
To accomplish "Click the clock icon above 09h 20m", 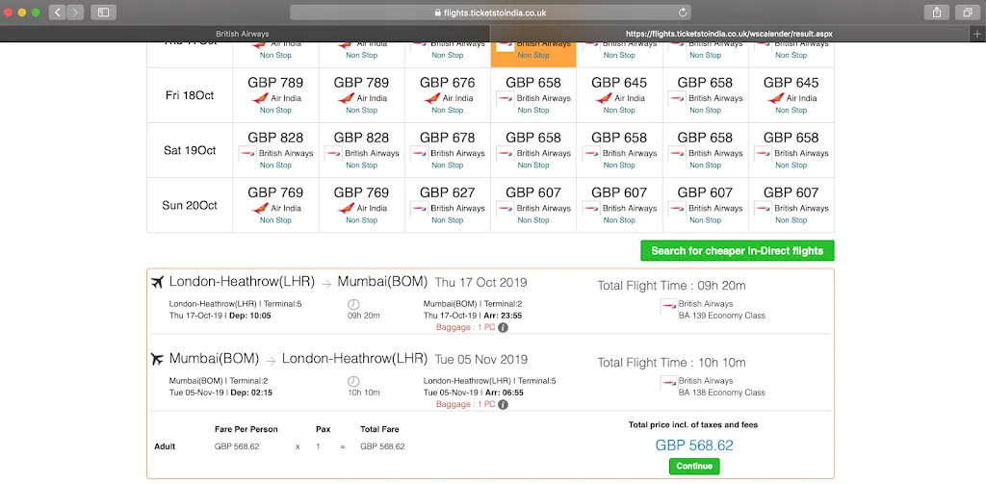I will click(x=353, y=304).
